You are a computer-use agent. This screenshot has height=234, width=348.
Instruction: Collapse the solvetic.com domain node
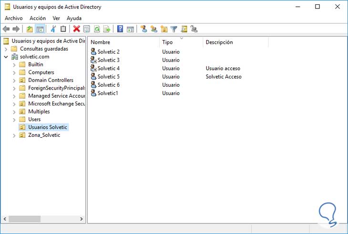coord(6,57)
